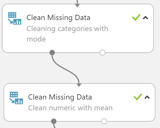Click the 'Clean numeric with mean' comment text
Screen dimensions: 160x128
[70, 108]
